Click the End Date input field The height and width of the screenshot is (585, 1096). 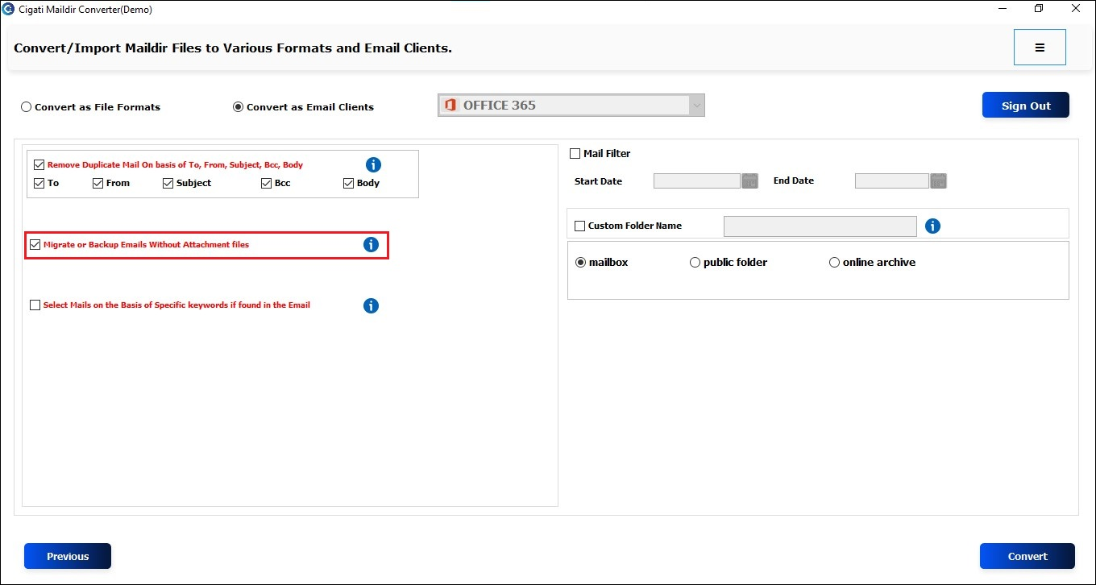point(891,181)
